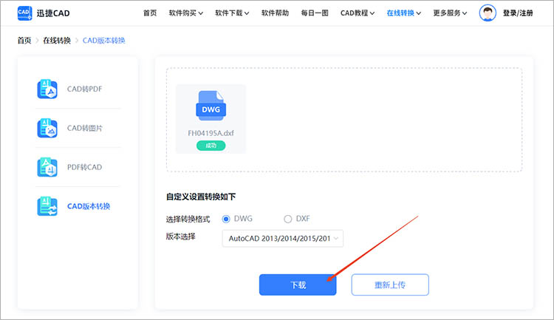Open the 软件帮助 nav item
Viewport: 554px width, 320px height.
275,13
